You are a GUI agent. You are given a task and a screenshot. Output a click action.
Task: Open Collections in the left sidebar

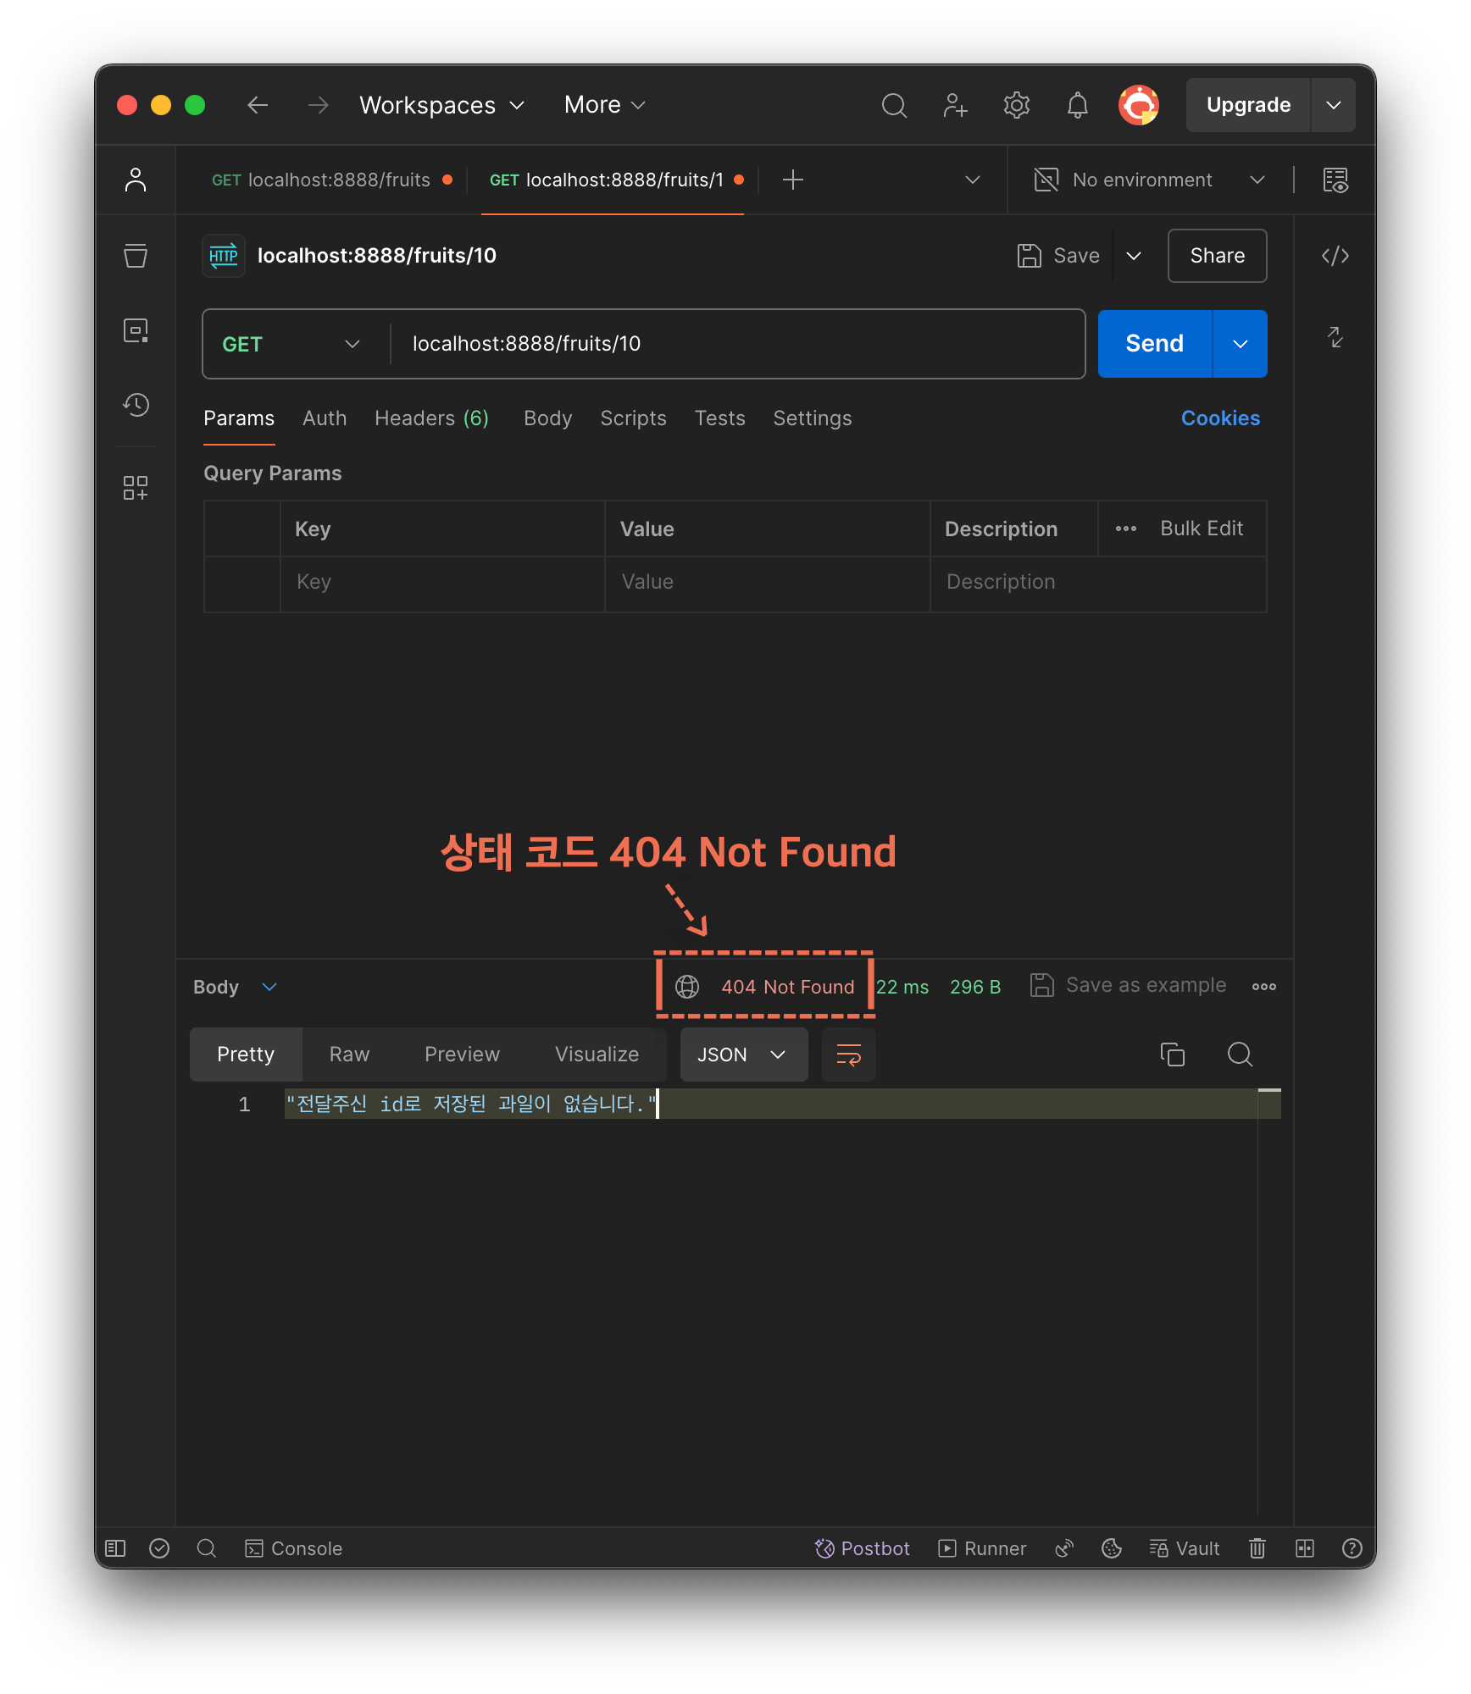(x=136, y=255)
